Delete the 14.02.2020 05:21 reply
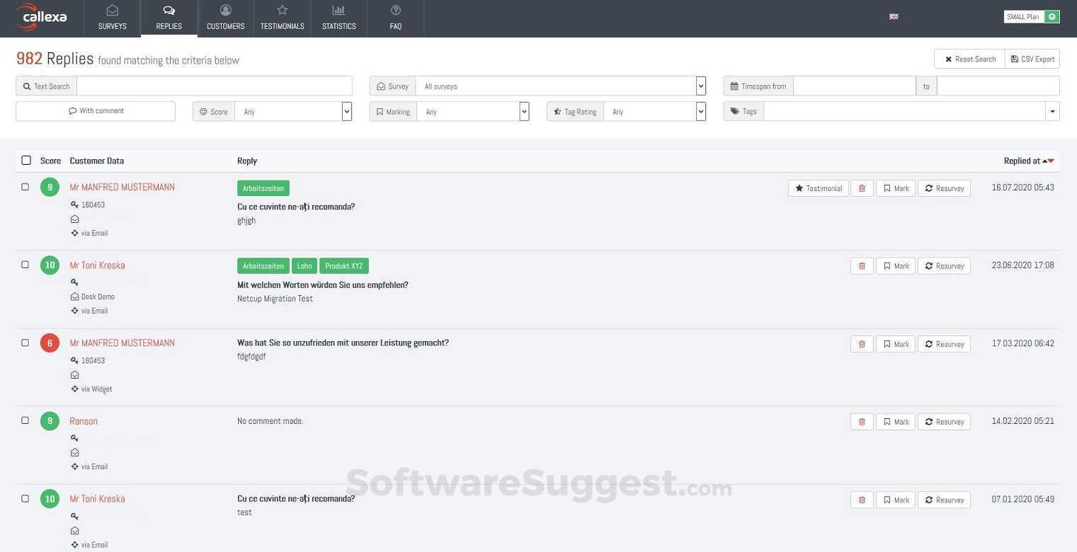The width and height of the screenshot is (1077, 552). (x=862, y=422)
